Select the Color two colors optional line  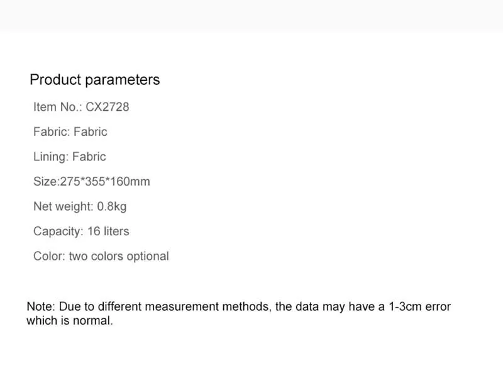click(x=101, y=256)
